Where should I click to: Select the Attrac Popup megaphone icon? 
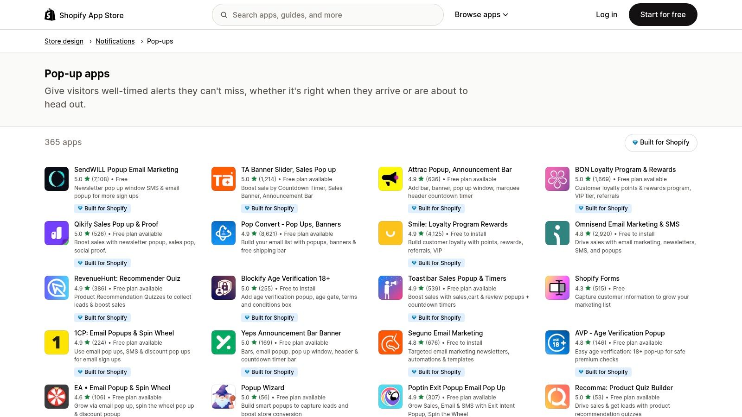pos(390,178)
